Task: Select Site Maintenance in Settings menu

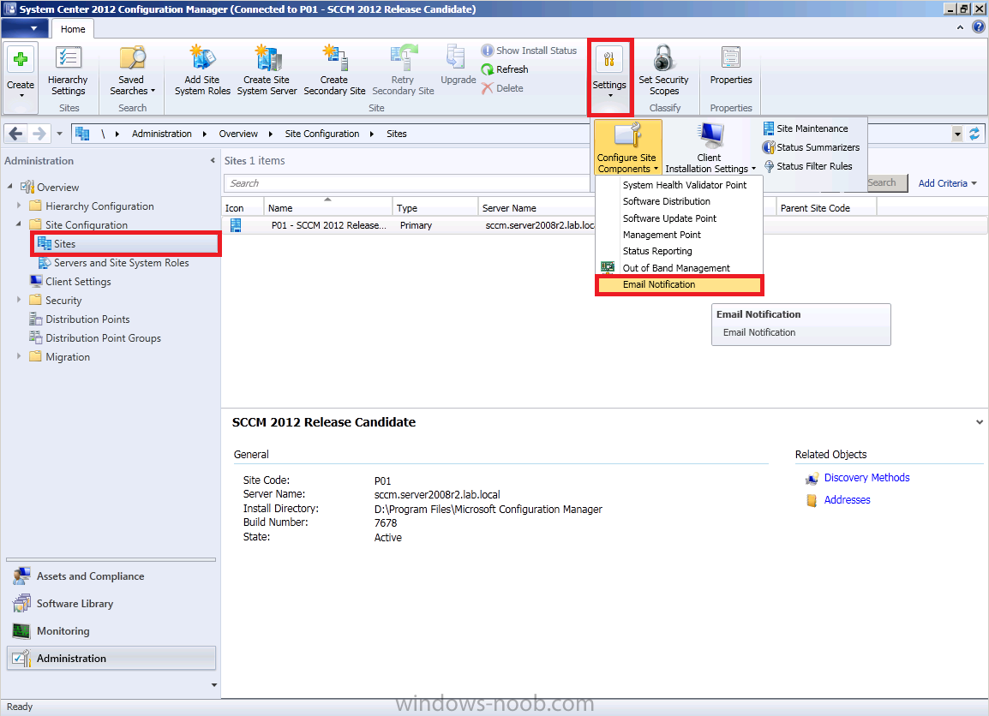Action: pos(806,128)
